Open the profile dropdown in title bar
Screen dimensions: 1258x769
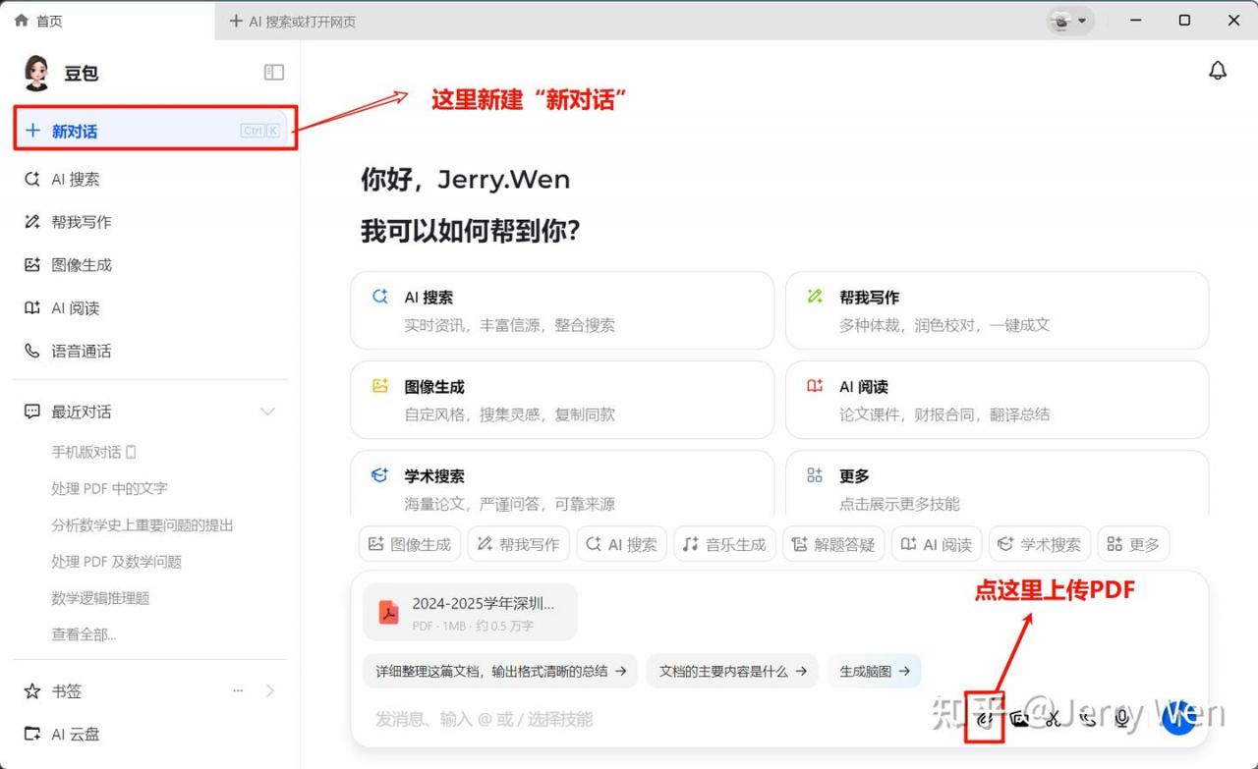1069,21
